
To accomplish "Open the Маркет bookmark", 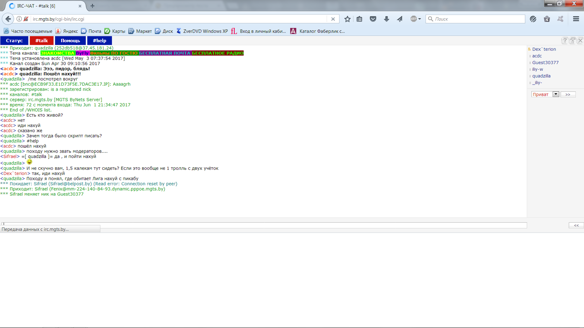I will point(140,31).
